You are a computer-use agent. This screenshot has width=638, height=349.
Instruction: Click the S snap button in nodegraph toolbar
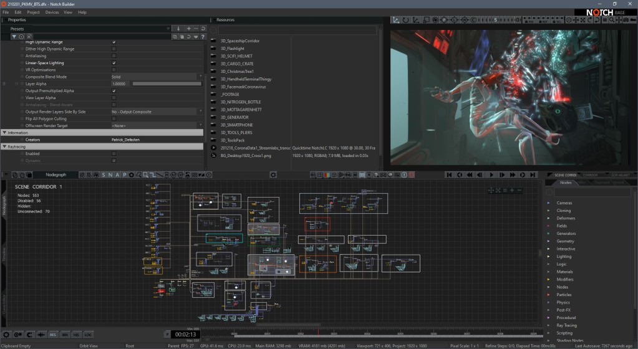click(104, 175)
